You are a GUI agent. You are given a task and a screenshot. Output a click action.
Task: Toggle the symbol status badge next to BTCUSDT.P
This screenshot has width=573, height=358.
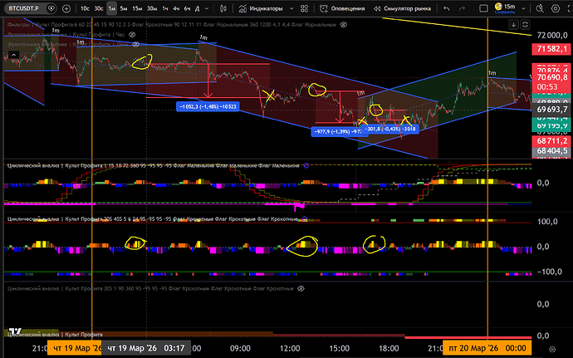point(52,7)
